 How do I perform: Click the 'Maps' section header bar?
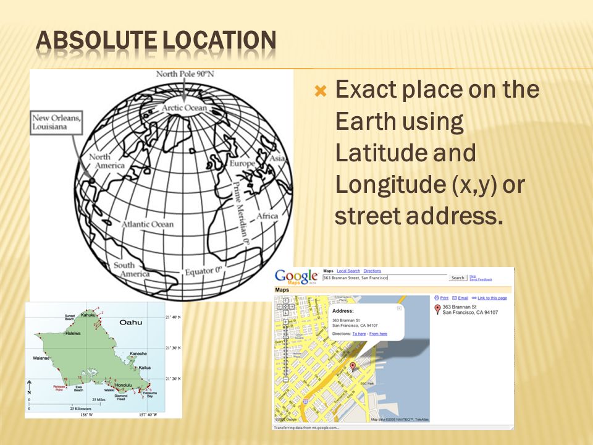pos(393,290)
